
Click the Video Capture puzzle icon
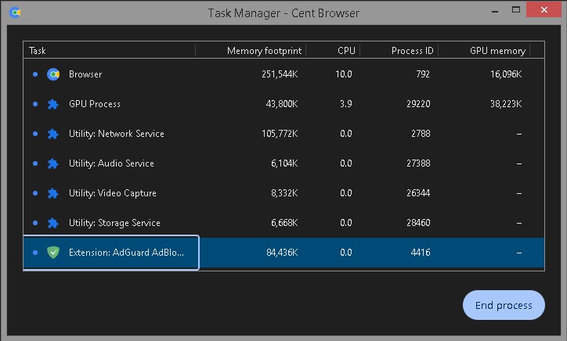53,193
